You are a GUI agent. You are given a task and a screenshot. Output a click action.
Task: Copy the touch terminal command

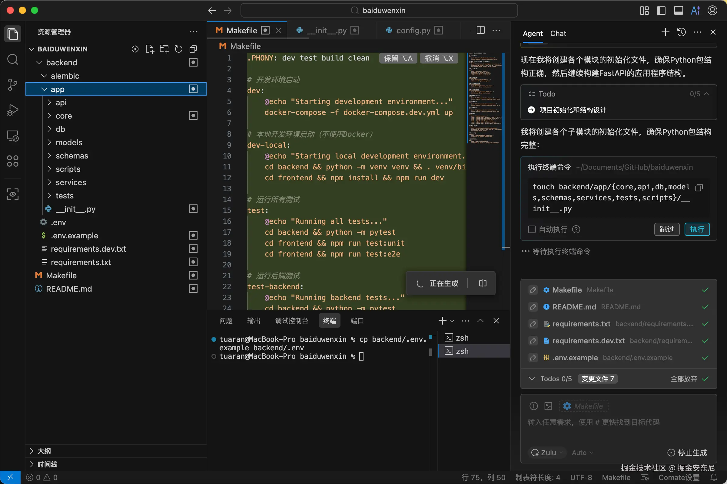(x=699, y=187)
